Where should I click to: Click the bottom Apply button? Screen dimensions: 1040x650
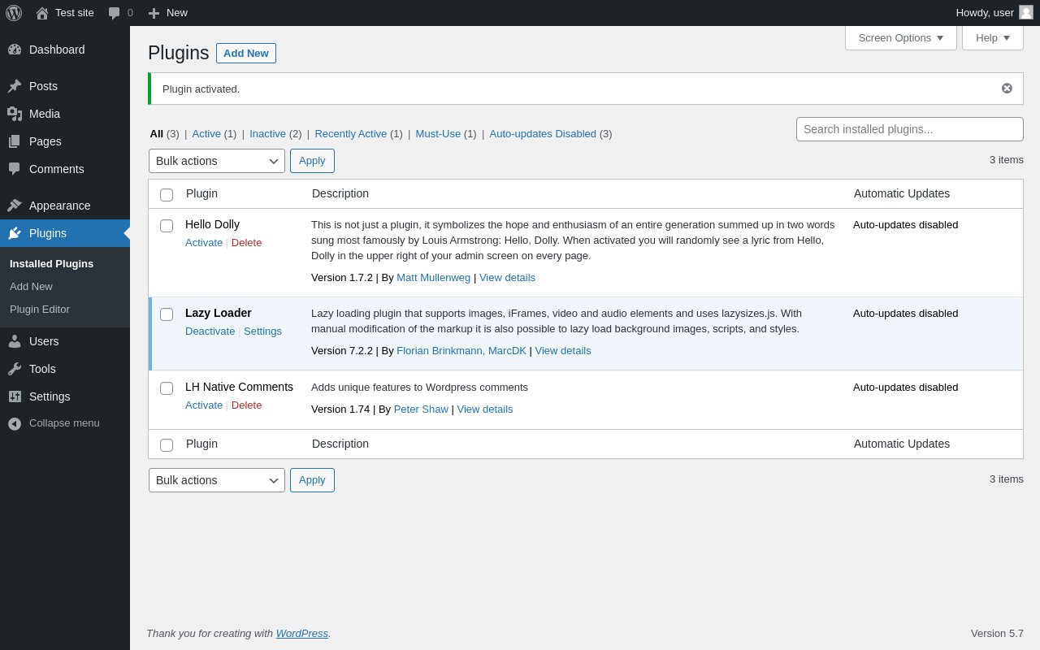coord(312,480)
